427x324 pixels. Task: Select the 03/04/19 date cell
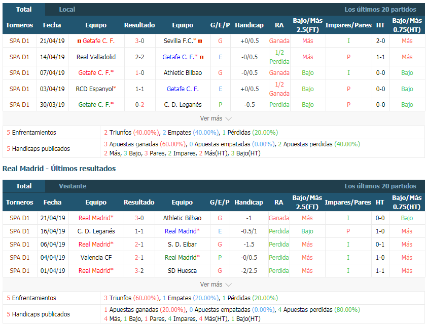coord(52,89)
